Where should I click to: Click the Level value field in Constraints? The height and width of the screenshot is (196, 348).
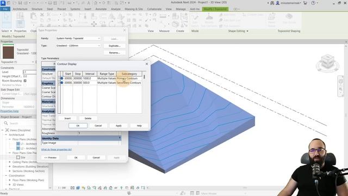[30, 72]
